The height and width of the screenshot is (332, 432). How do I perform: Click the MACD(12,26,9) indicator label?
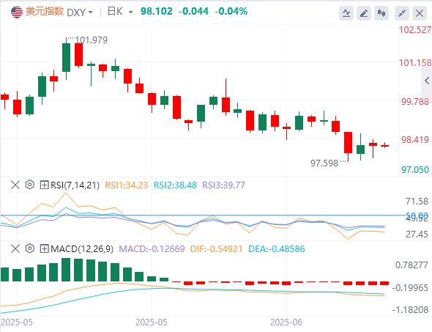click(x=82, y=249)
